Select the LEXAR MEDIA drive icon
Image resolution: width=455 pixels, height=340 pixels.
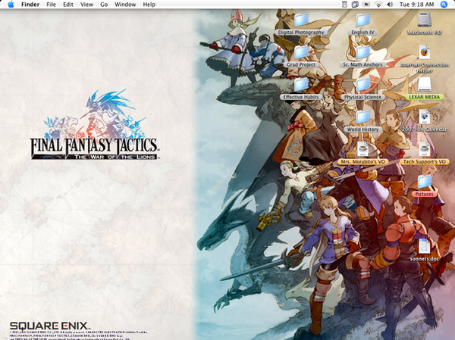tap(425, 85)
